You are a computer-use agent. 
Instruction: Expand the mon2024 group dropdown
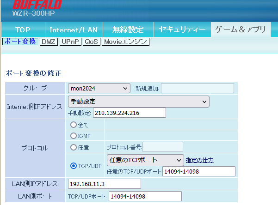(x=99, y=88)
